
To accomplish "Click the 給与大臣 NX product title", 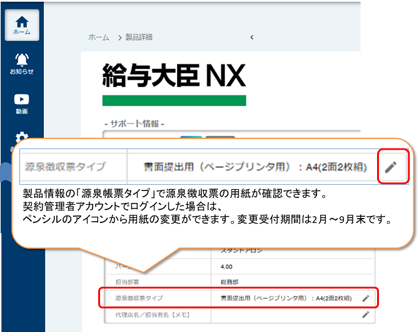I will click(174, 76).
